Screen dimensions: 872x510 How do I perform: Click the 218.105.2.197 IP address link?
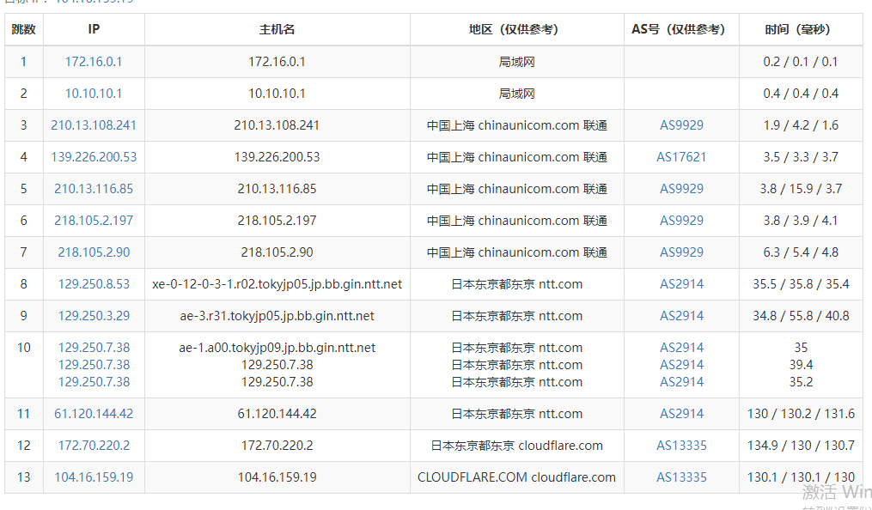(94, 220)
